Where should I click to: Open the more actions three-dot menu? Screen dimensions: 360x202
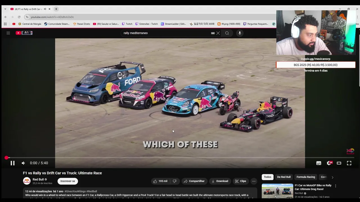coord(254,181)
